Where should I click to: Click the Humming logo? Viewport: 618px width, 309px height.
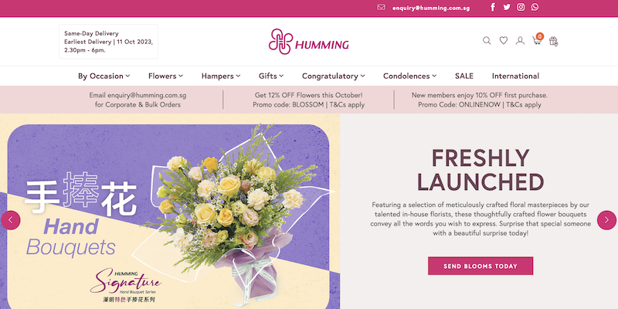pyautogui.click(x=308, y=42)
